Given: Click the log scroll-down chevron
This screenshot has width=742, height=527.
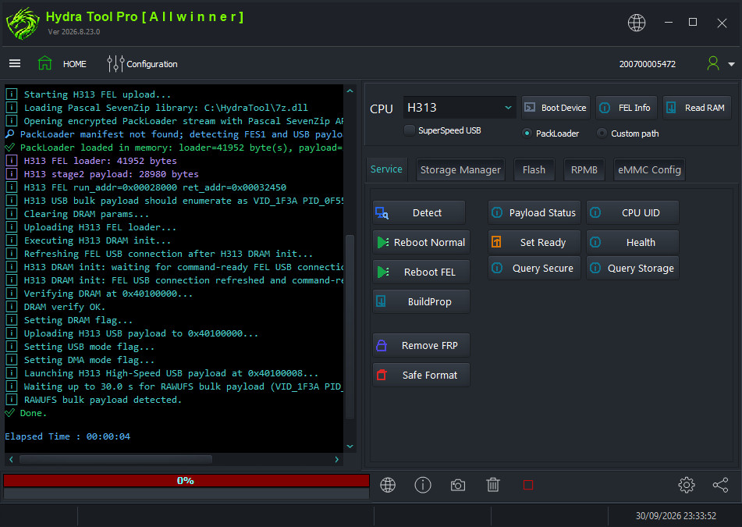Looking at the screenshot, I should 350,446.
